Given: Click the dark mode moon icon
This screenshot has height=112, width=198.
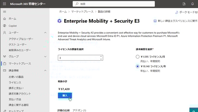Looking at the screenshot, I should click(x=177, y=12).
